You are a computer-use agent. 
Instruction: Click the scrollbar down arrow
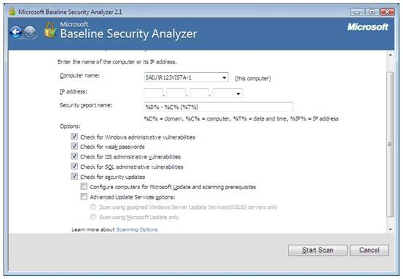(x=391, y=229)
